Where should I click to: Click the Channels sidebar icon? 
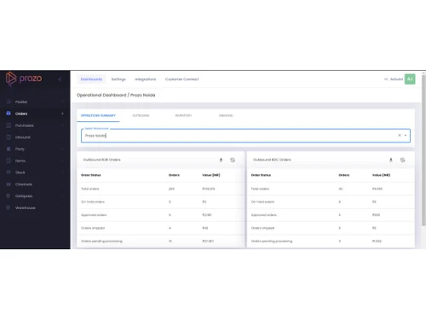pos(9,184)
